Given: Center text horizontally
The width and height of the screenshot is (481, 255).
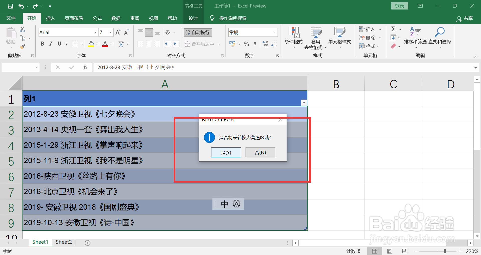Looking at the screenshot, I should (149, 44).
